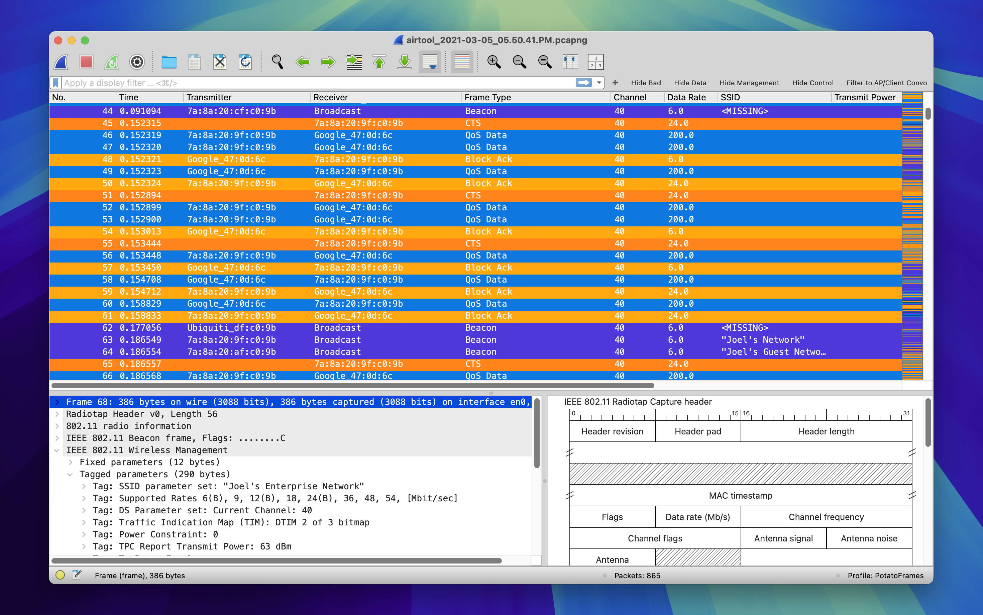983x615 pixels.
Task: Select packet 62 Ubiquiti Beacon row
Action: 475,328
